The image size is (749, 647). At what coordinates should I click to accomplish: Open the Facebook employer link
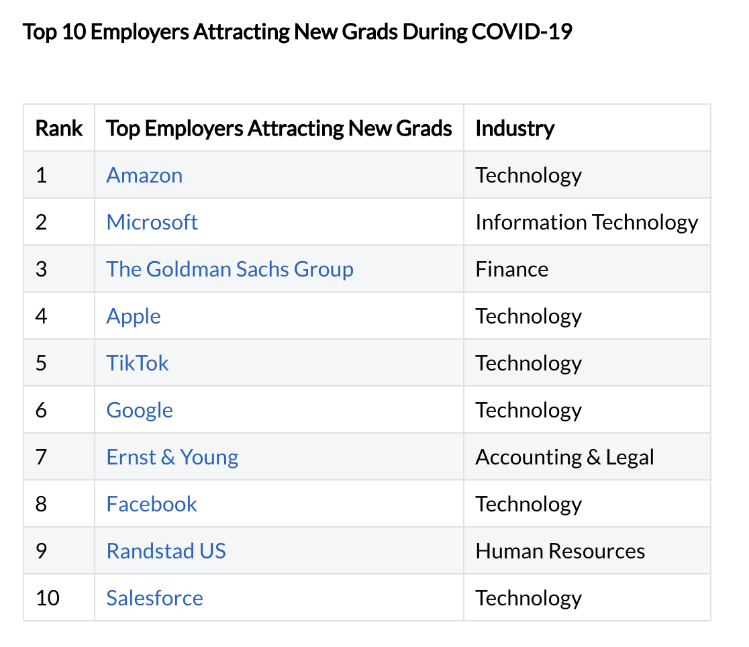point(152,504)
